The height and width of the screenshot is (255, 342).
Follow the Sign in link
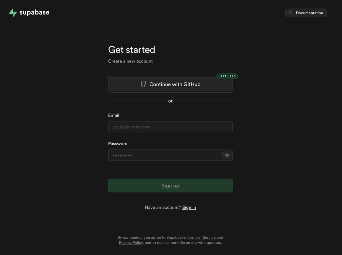click(x=189, y=207)
